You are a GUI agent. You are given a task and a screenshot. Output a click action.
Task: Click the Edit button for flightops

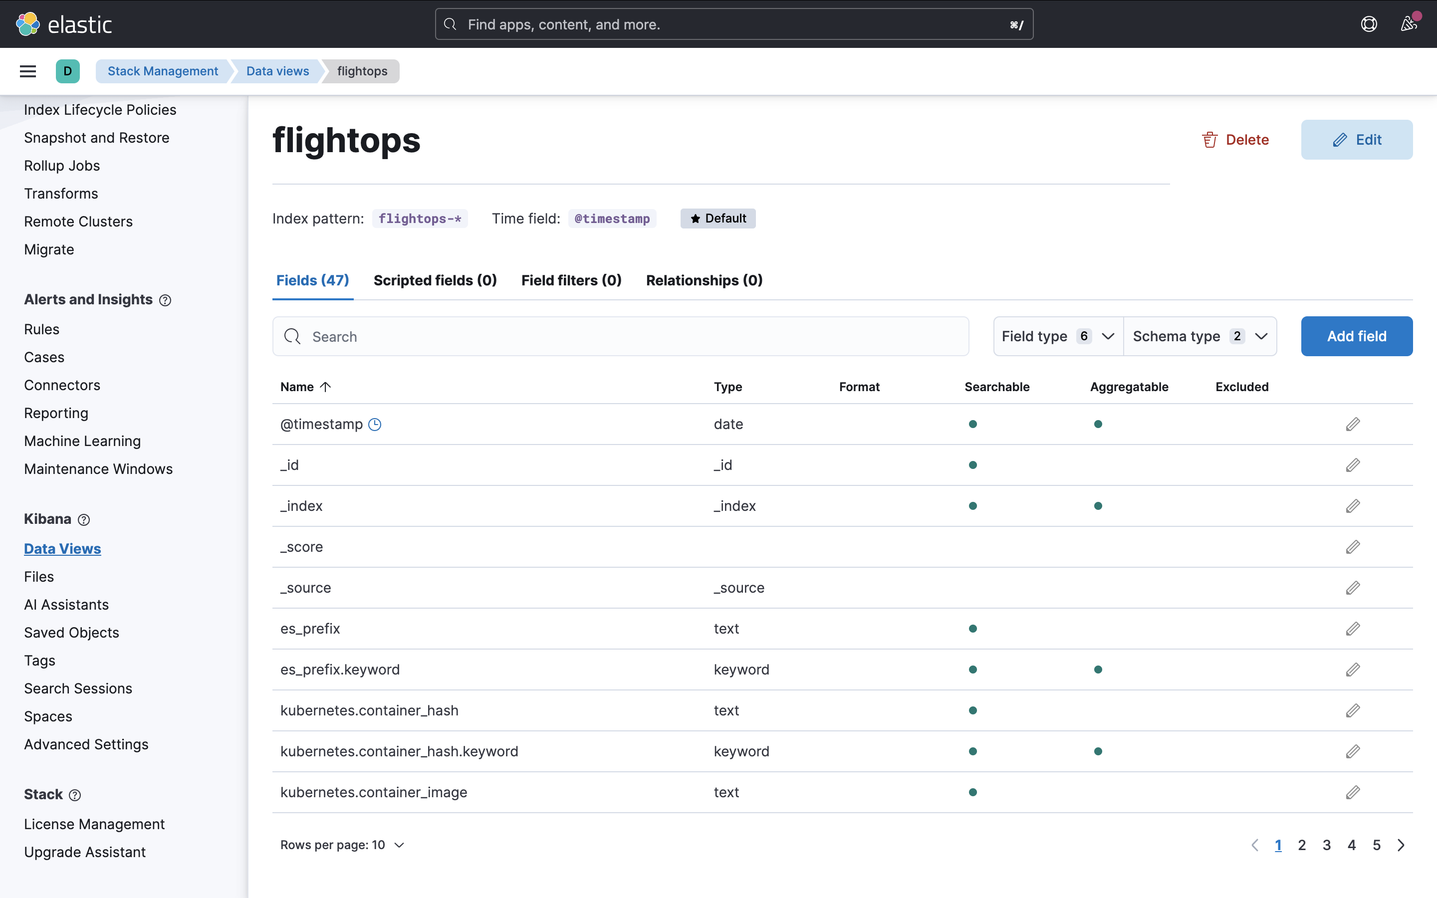pos(1357,140)
